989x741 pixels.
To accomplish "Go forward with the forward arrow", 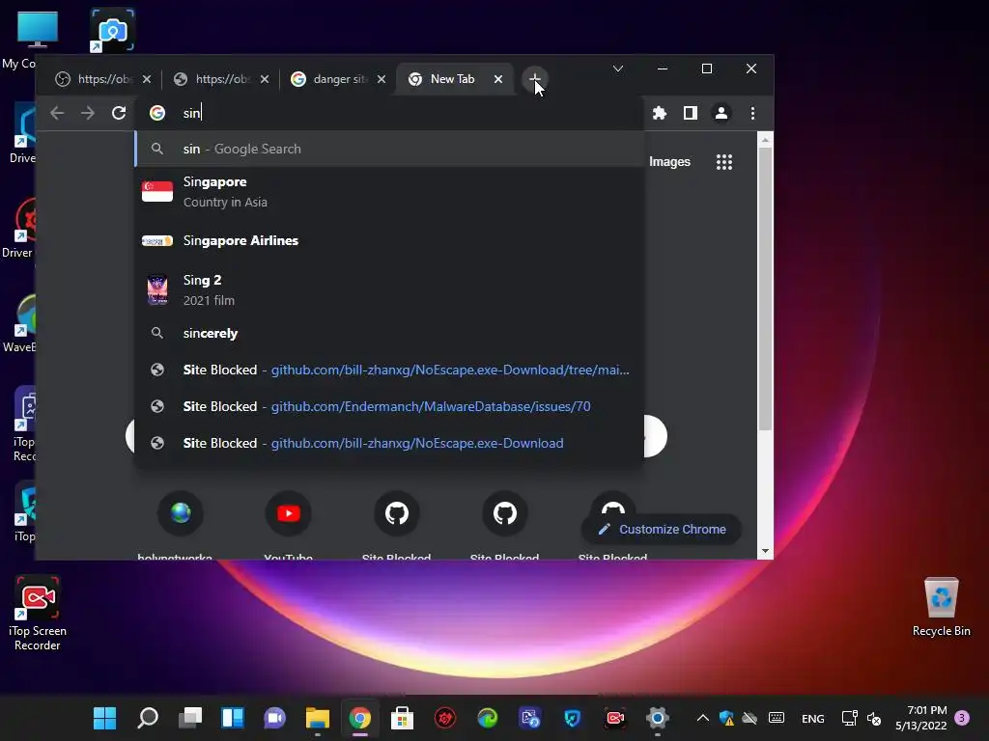I will pyautogui.click(x=88, y=113).
